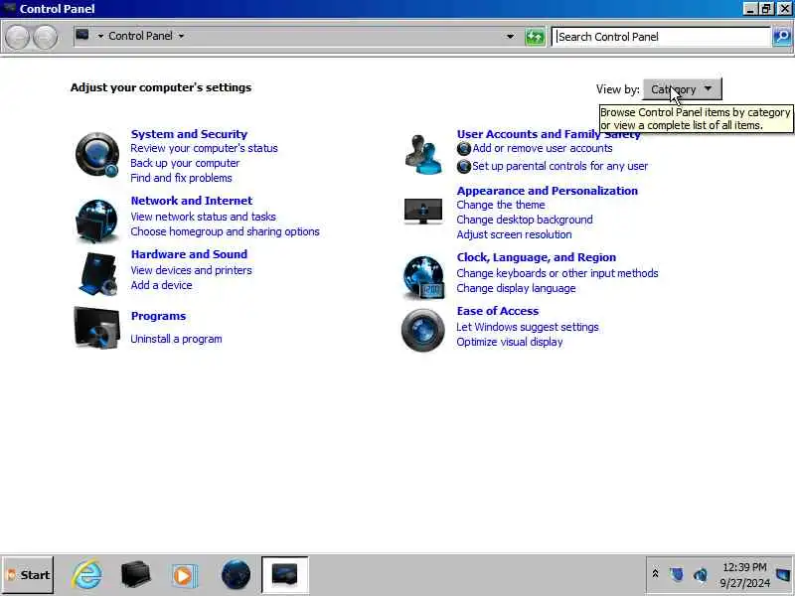Click Change display language

[x=516, y=288]
